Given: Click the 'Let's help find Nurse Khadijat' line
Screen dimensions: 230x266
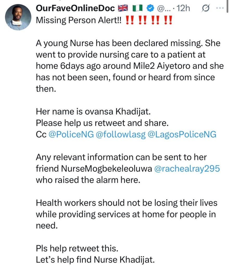Looking at the screenshot, I should [95, 260].
